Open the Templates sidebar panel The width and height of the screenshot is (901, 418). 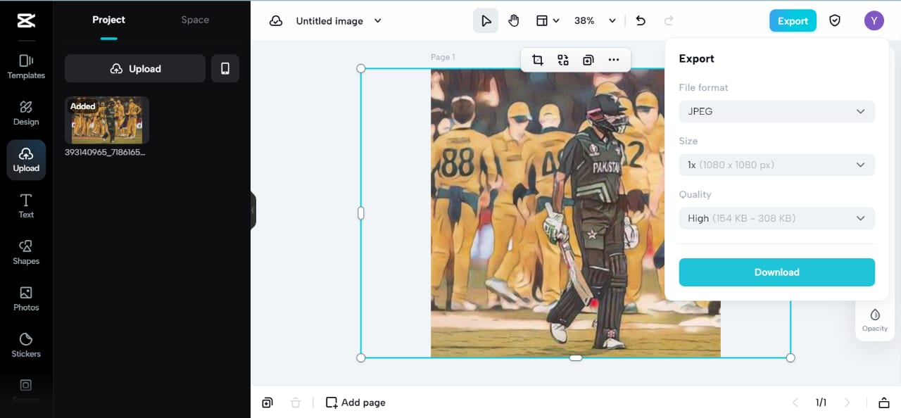pyautogui.click(x=26, y=67)
